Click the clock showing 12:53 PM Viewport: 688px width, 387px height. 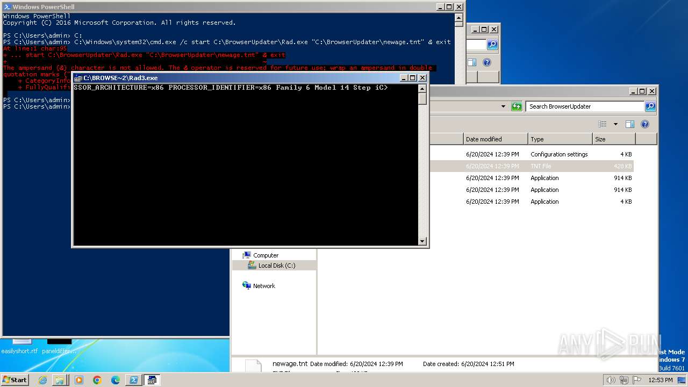[660, 380]
